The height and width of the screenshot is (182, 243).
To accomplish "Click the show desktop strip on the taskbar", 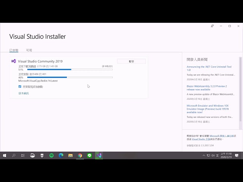I will click(x=242, y=155).
